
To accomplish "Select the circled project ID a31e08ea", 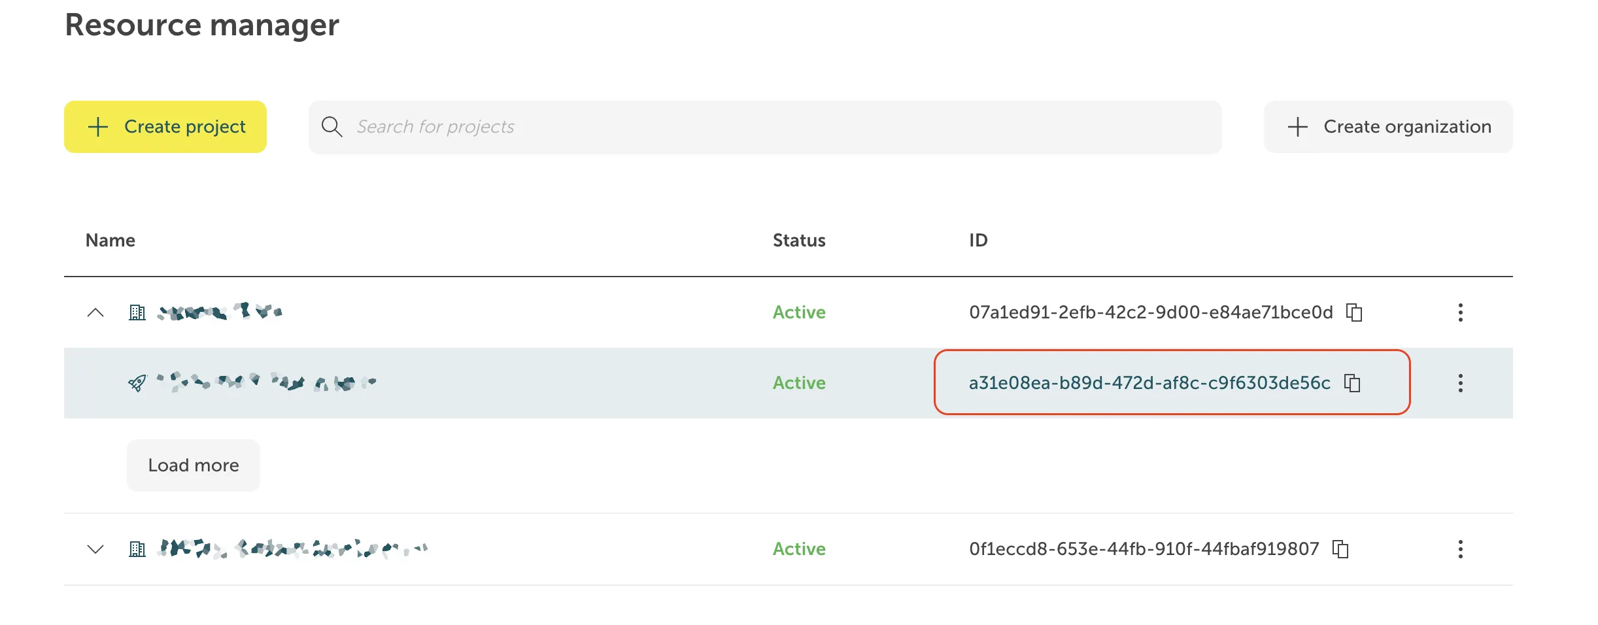I will (x=1151, y=383).
